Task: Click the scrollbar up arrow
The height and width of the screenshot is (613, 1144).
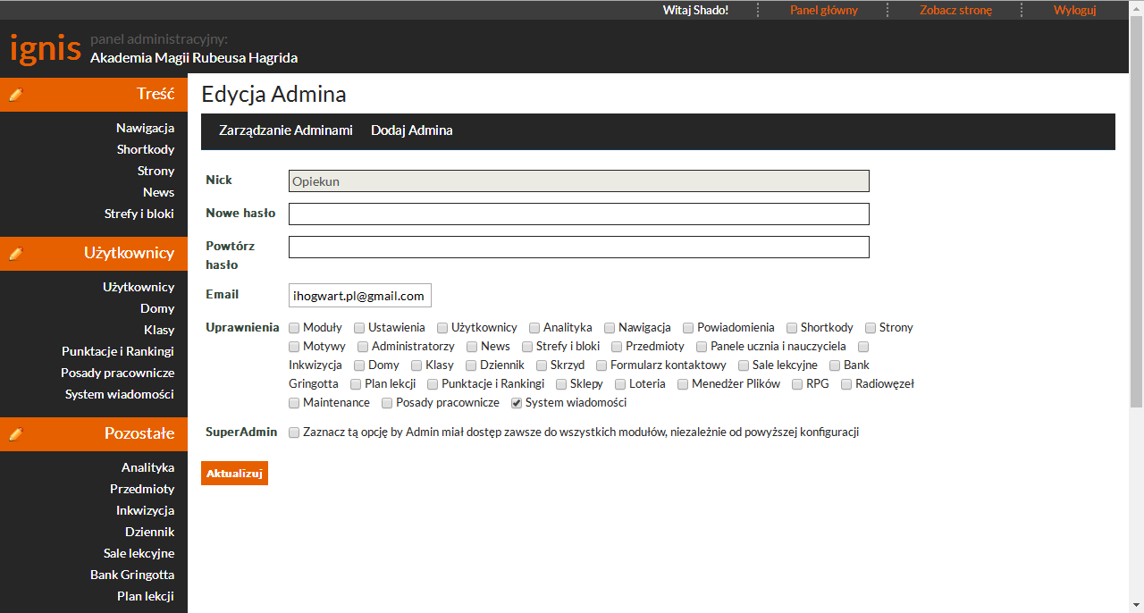Action: 1136,8
